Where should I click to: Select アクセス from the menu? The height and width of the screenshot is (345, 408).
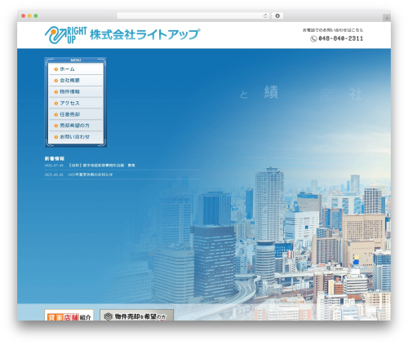pos(76,103)
